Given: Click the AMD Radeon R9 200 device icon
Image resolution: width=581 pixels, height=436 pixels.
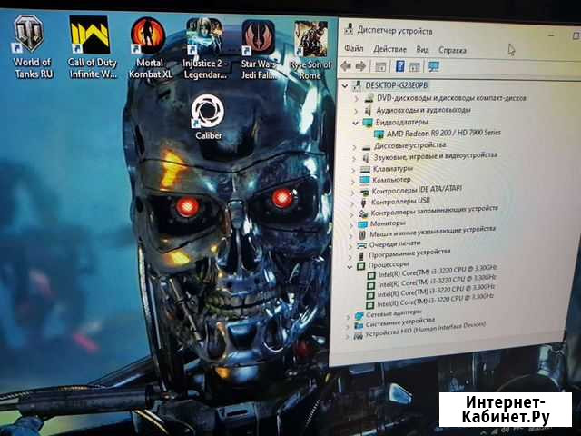Looking at the screenshot, I should click(x=379, y=134).
